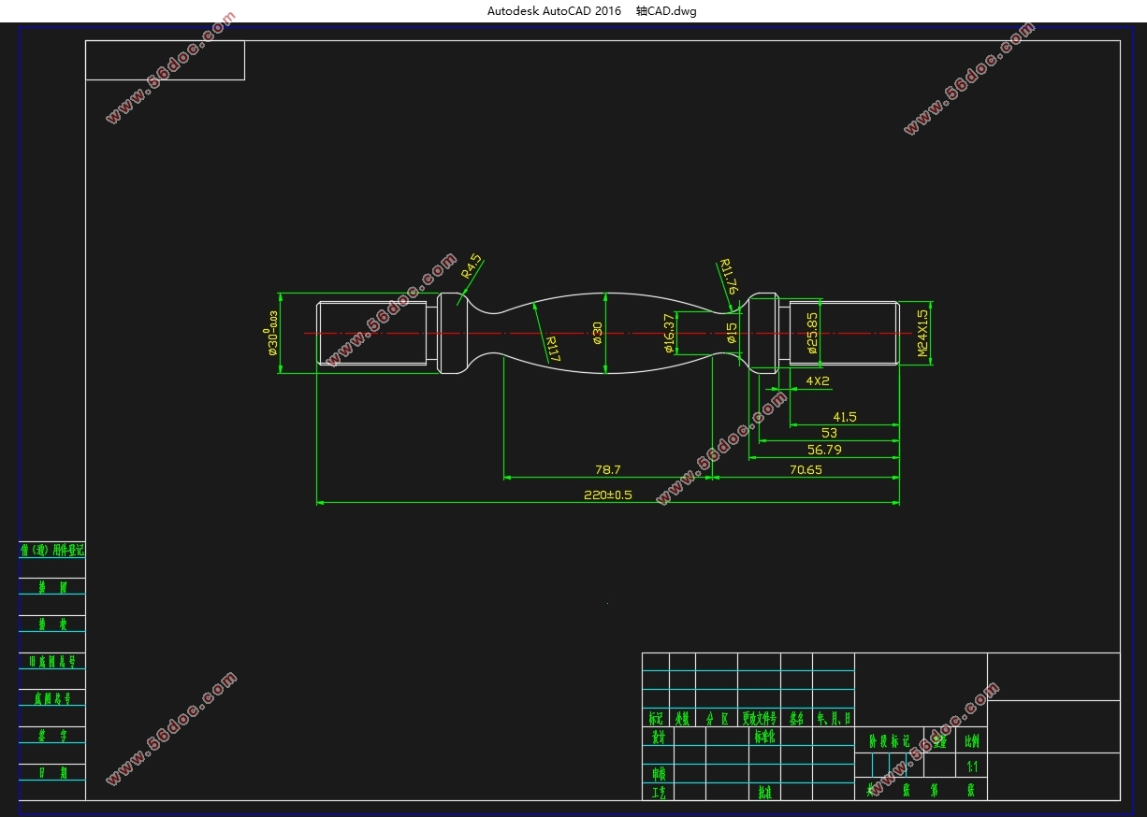
Task: Select the 4X2 groove dimension
Action: click(x=817, y=381)
